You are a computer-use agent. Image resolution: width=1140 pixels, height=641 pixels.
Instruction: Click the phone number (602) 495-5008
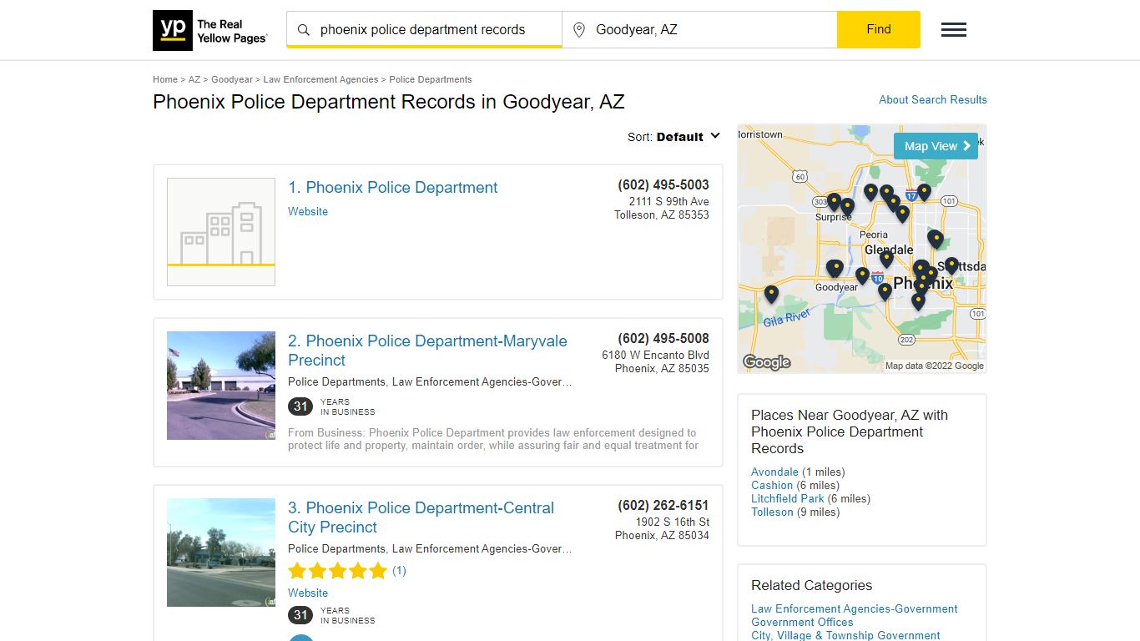663,339
